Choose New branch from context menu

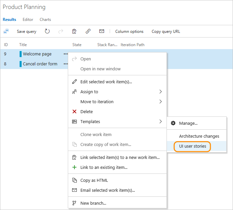tap(93, 203)
